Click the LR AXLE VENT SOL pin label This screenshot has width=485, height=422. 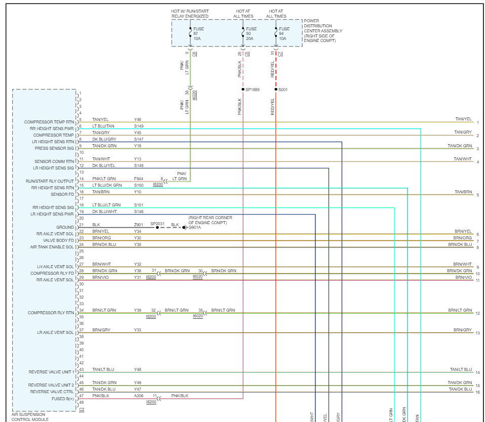pos(56,332)
